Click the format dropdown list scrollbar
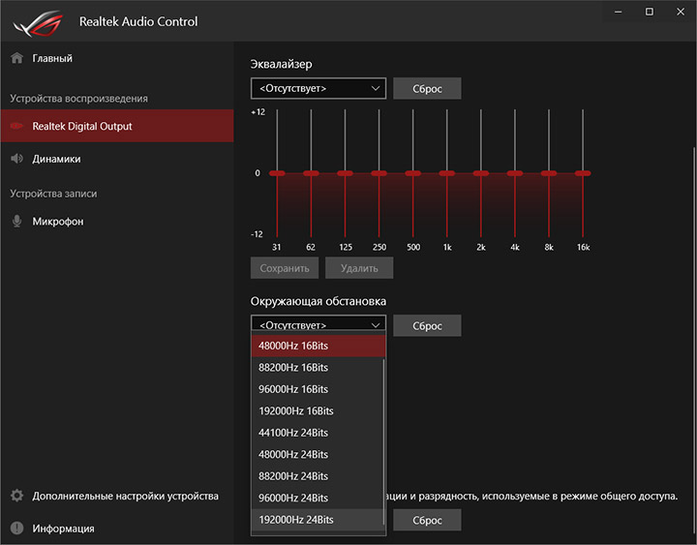 pyautogui.click(x=383, y=442)
